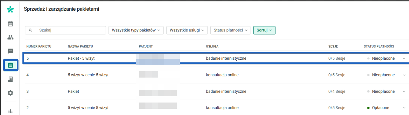Select package name 'Pakiet' in row 3
409x115 pixels.
pos(73,92)
